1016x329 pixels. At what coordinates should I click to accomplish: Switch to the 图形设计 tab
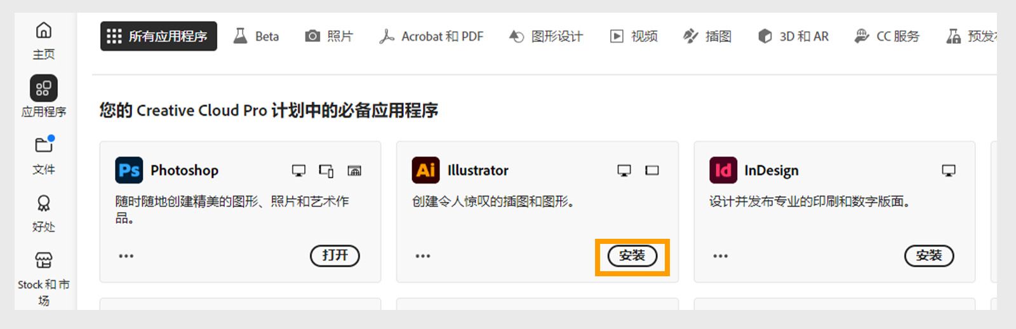pos(546,36)
